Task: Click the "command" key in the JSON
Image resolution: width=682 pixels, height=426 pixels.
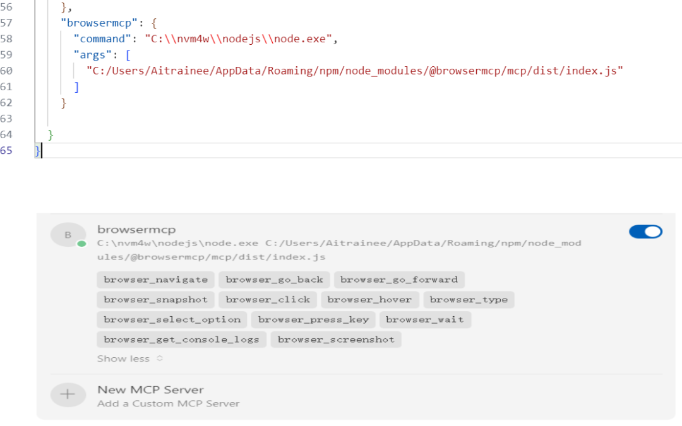Action: (102, 38)
